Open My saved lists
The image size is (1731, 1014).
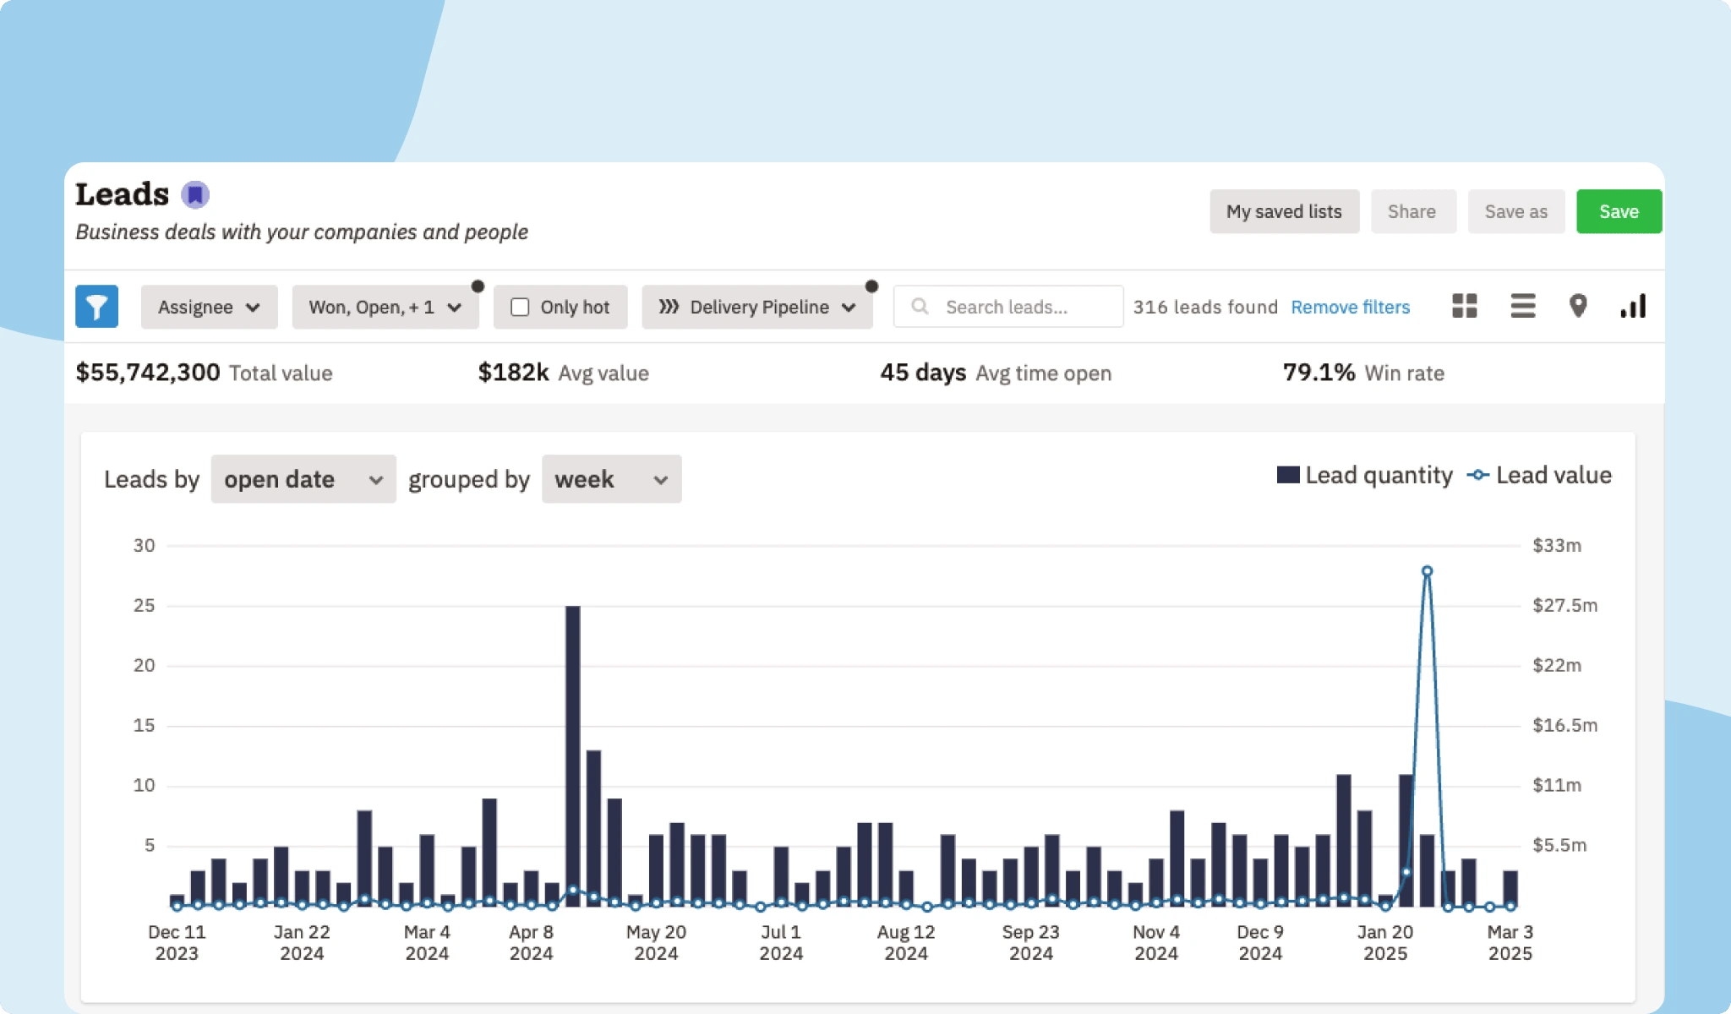pyautogui.click(x=1283, y=211)
